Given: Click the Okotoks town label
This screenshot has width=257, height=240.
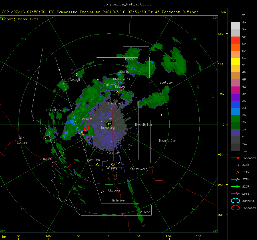Looking at the screenshot, I should pos(114,190).
